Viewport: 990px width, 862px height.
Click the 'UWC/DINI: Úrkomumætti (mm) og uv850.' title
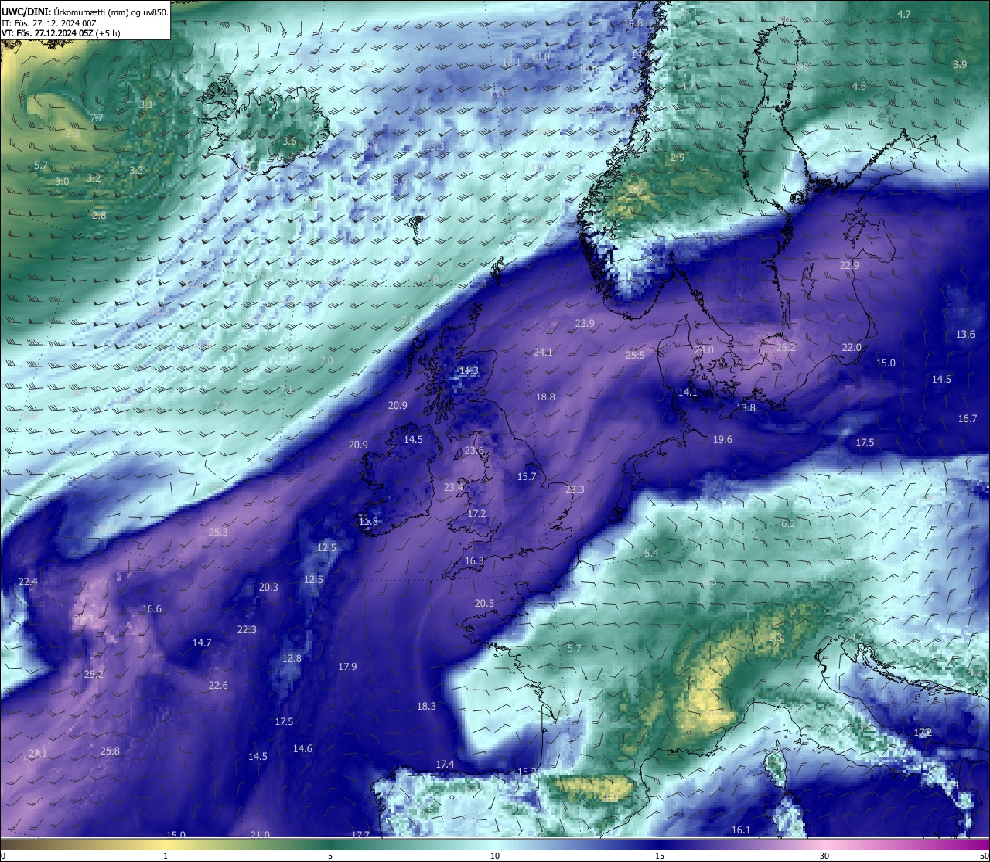point(85,12)
